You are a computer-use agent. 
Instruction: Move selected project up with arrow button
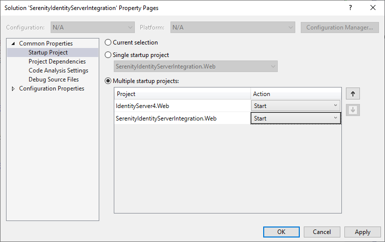coord(353,93)
